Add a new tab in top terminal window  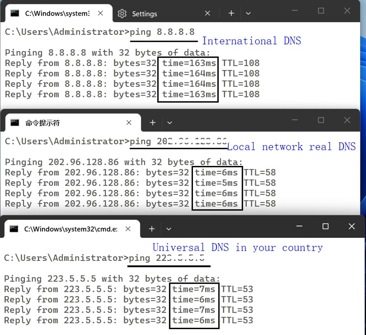pos(231,13)
